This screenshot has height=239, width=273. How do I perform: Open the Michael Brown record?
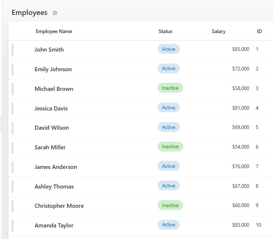point(54,89)
